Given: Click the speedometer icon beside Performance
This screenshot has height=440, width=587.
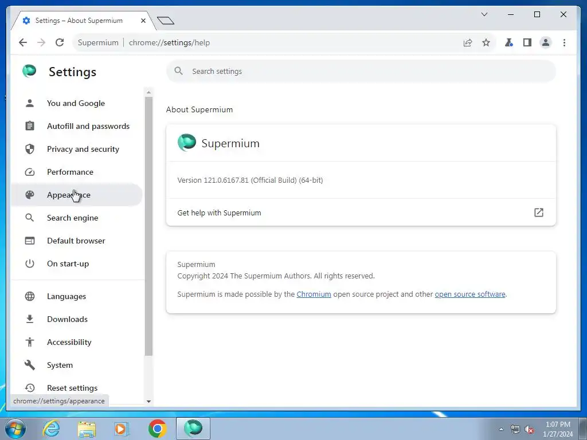Looking at the screenshot, I should tap(30, 172).
